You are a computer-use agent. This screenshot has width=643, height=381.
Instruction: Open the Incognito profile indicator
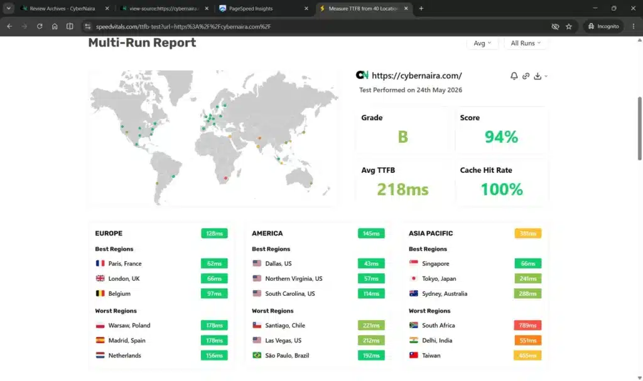point(603,26)
